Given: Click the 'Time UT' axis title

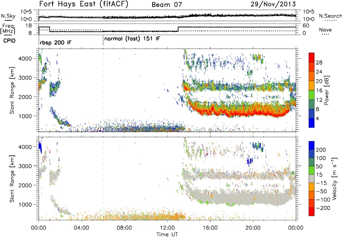Looking at the screenshot, I should 167,234.
